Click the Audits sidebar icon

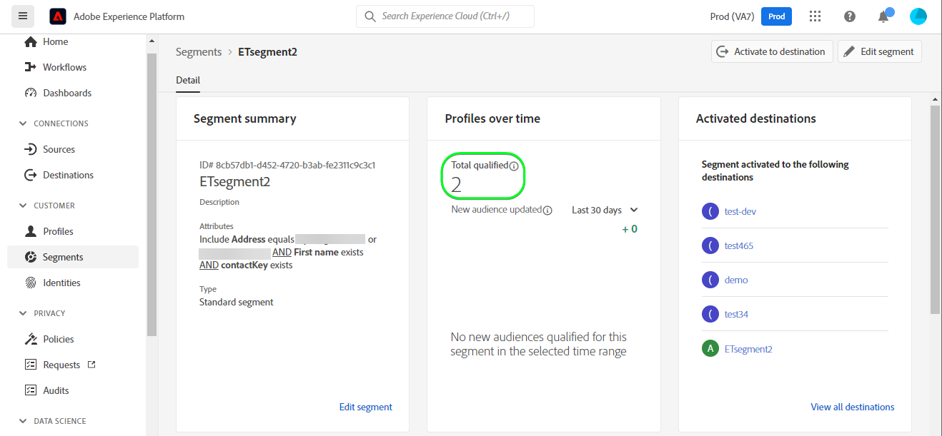30,390
